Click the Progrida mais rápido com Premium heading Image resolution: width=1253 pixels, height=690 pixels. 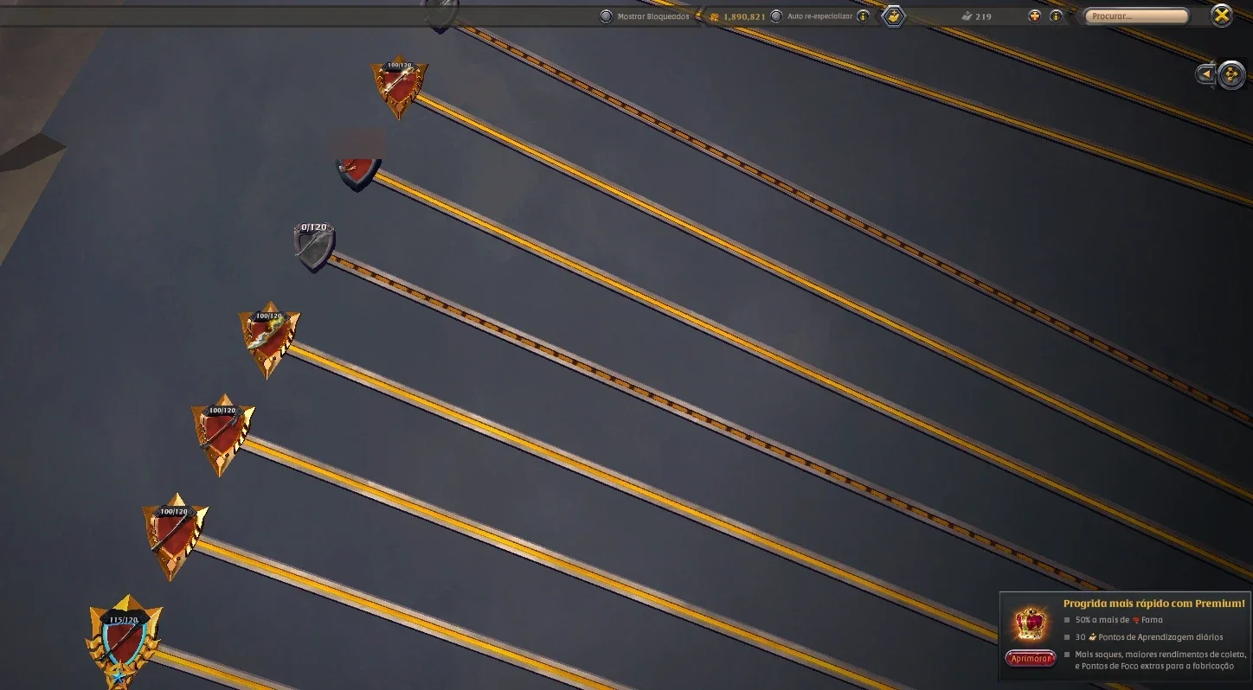coord(1153,604)
